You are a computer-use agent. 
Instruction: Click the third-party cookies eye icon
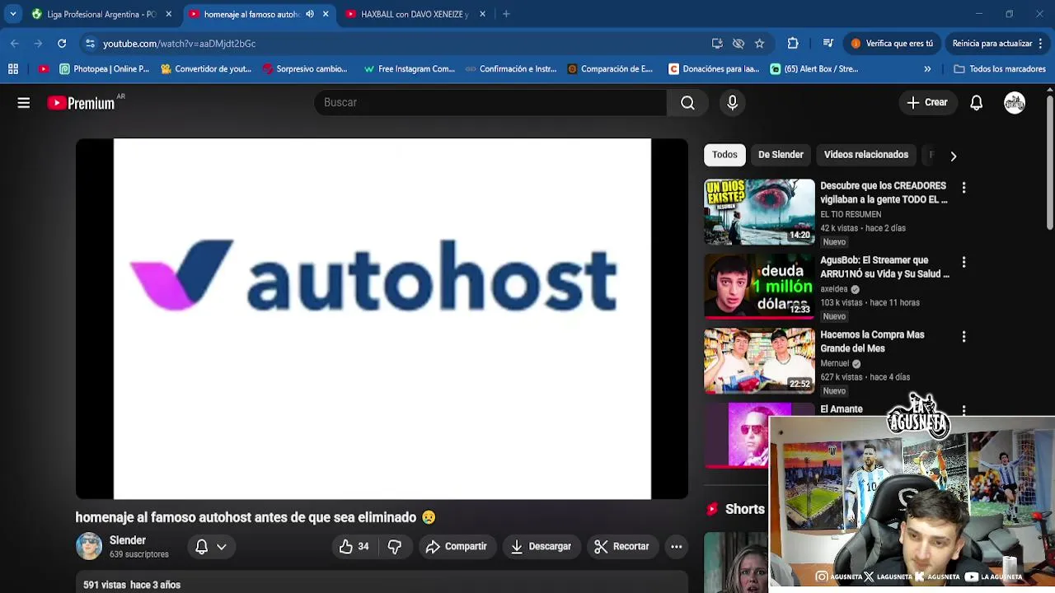click(738, 44)
